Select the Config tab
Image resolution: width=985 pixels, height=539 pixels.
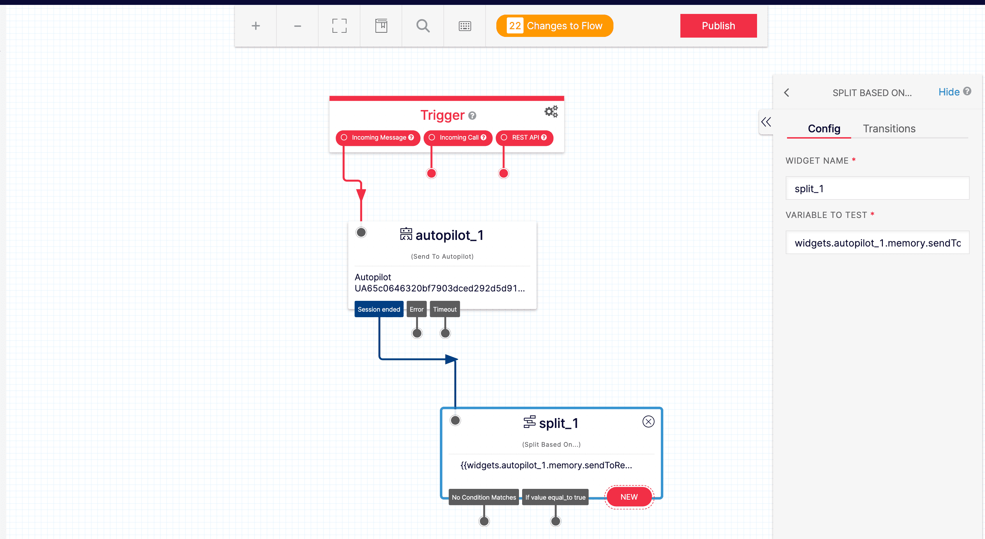[824, 129]
